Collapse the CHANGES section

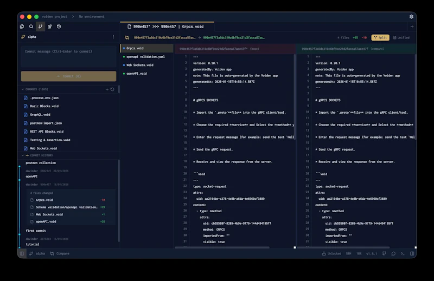[23, 89]
